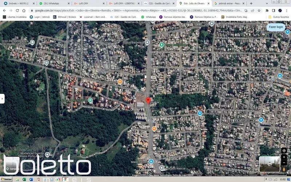Click the Mercado Bom Preço shopping marker

(x=200, y=114)
